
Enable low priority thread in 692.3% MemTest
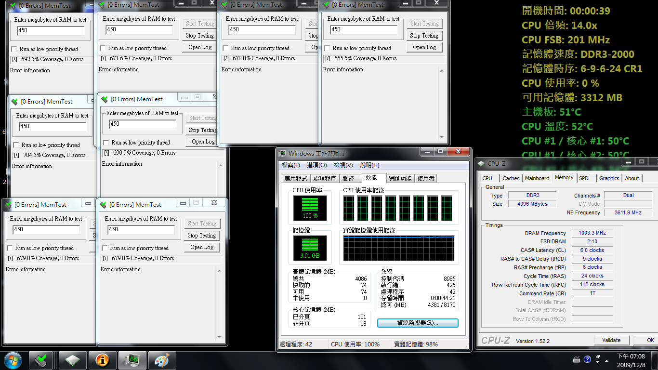coord(14,49)
